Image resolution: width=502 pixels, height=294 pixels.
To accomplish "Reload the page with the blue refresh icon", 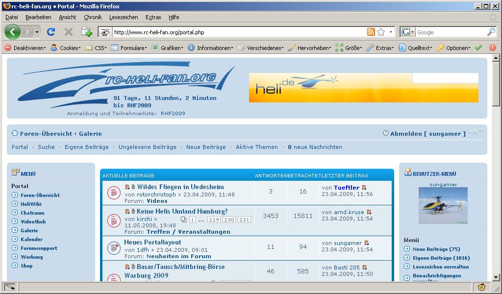I will point(51,32).
